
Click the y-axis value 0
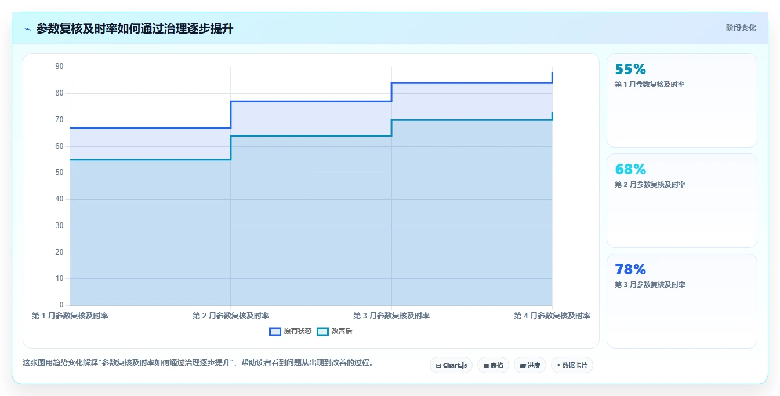click(x=61, y=305)
